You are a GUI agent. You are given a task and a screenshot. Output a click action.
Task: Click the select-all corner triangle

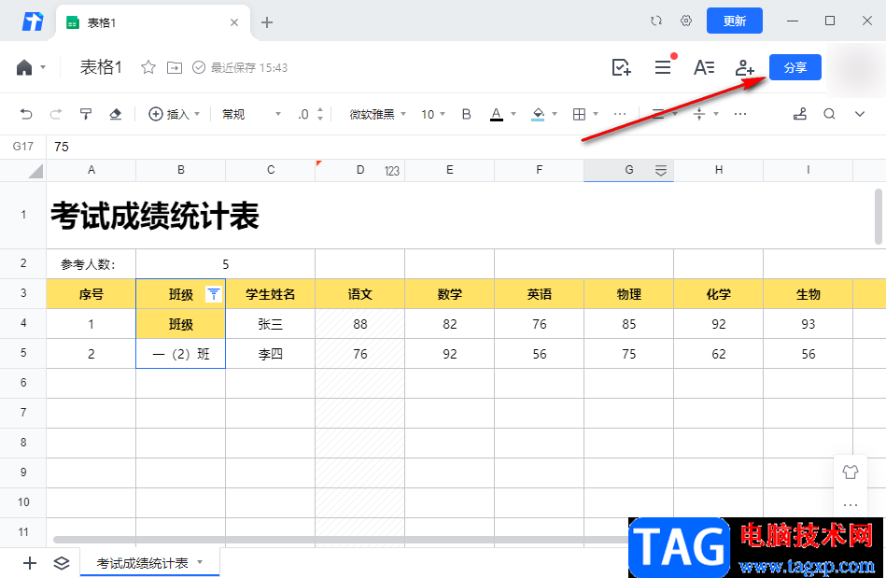click(35, 171)
